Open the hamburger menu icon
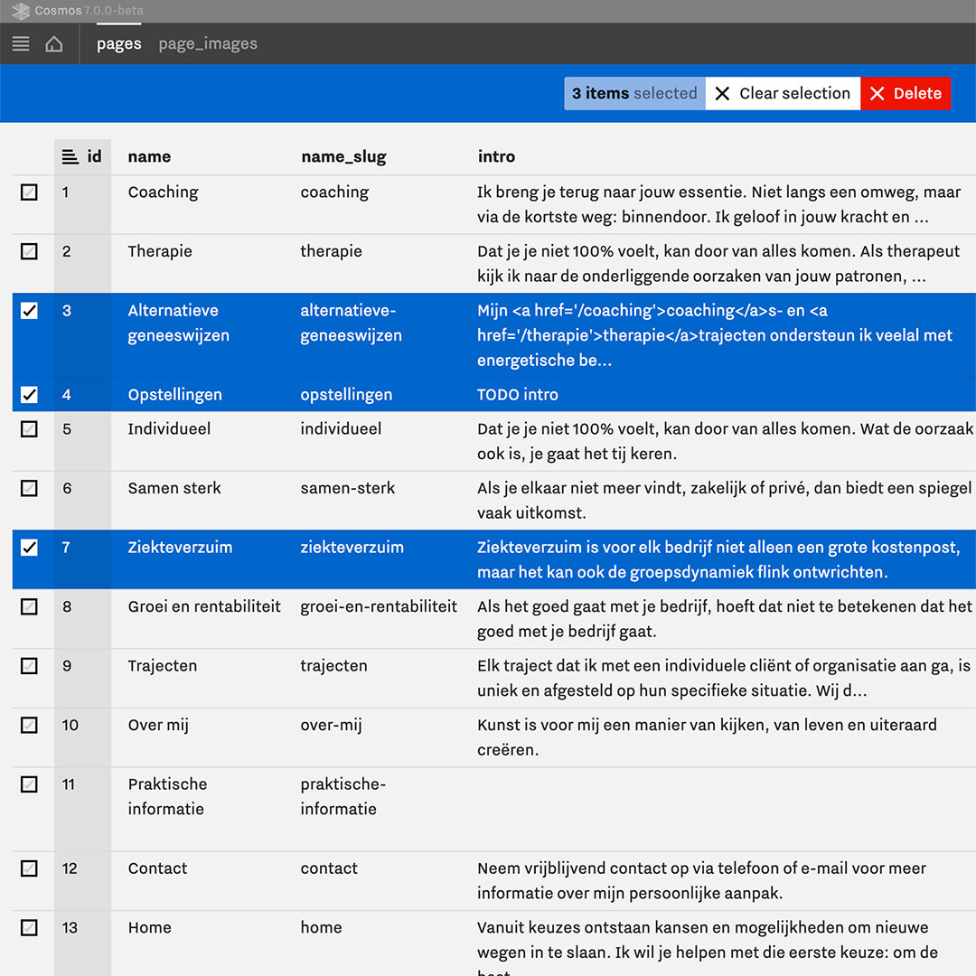This screenshot has height=976, width=976. 21,43
